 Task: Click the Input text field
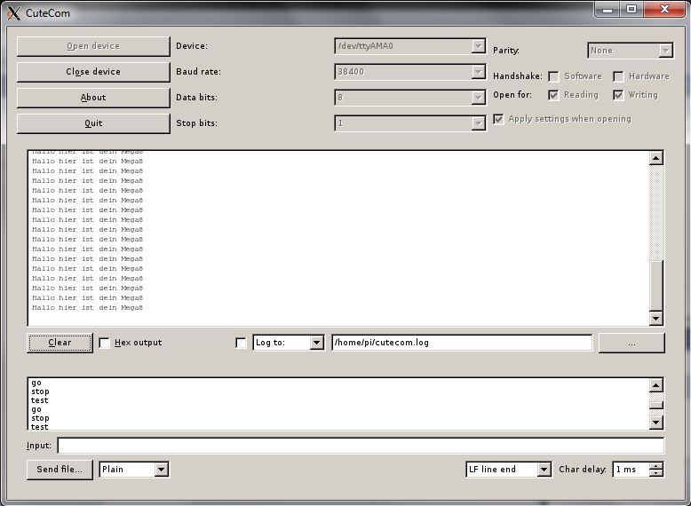point(361,446)
